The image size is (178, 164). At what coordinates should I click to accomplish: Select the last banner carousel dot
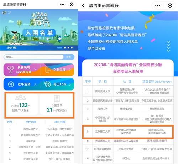[72, 48]
